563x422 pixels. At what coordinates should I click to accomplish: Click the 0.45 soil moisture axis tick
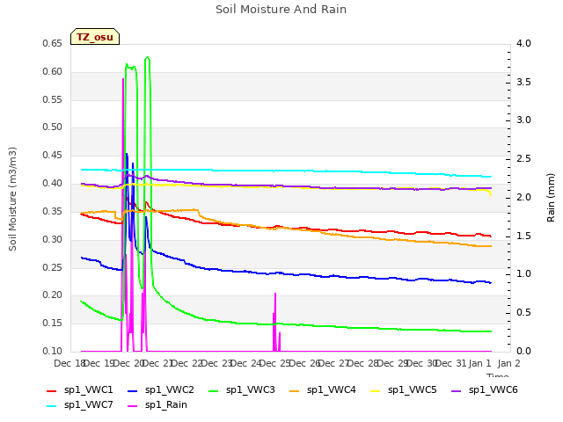[53, 155]
